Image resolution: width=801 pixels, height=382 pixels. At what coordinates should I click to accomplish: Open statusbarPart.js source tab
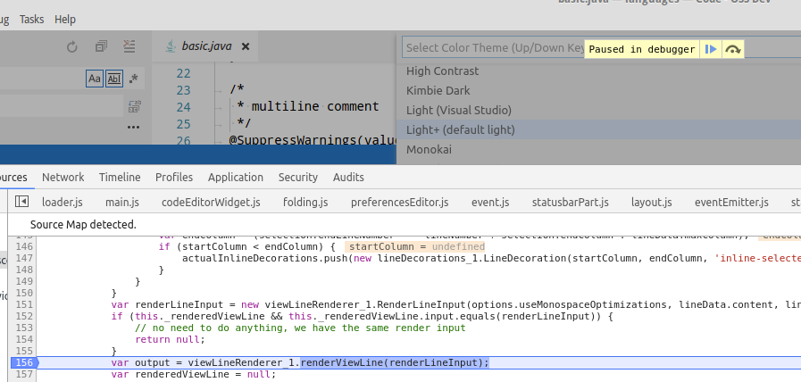click(x=570, y=203)
